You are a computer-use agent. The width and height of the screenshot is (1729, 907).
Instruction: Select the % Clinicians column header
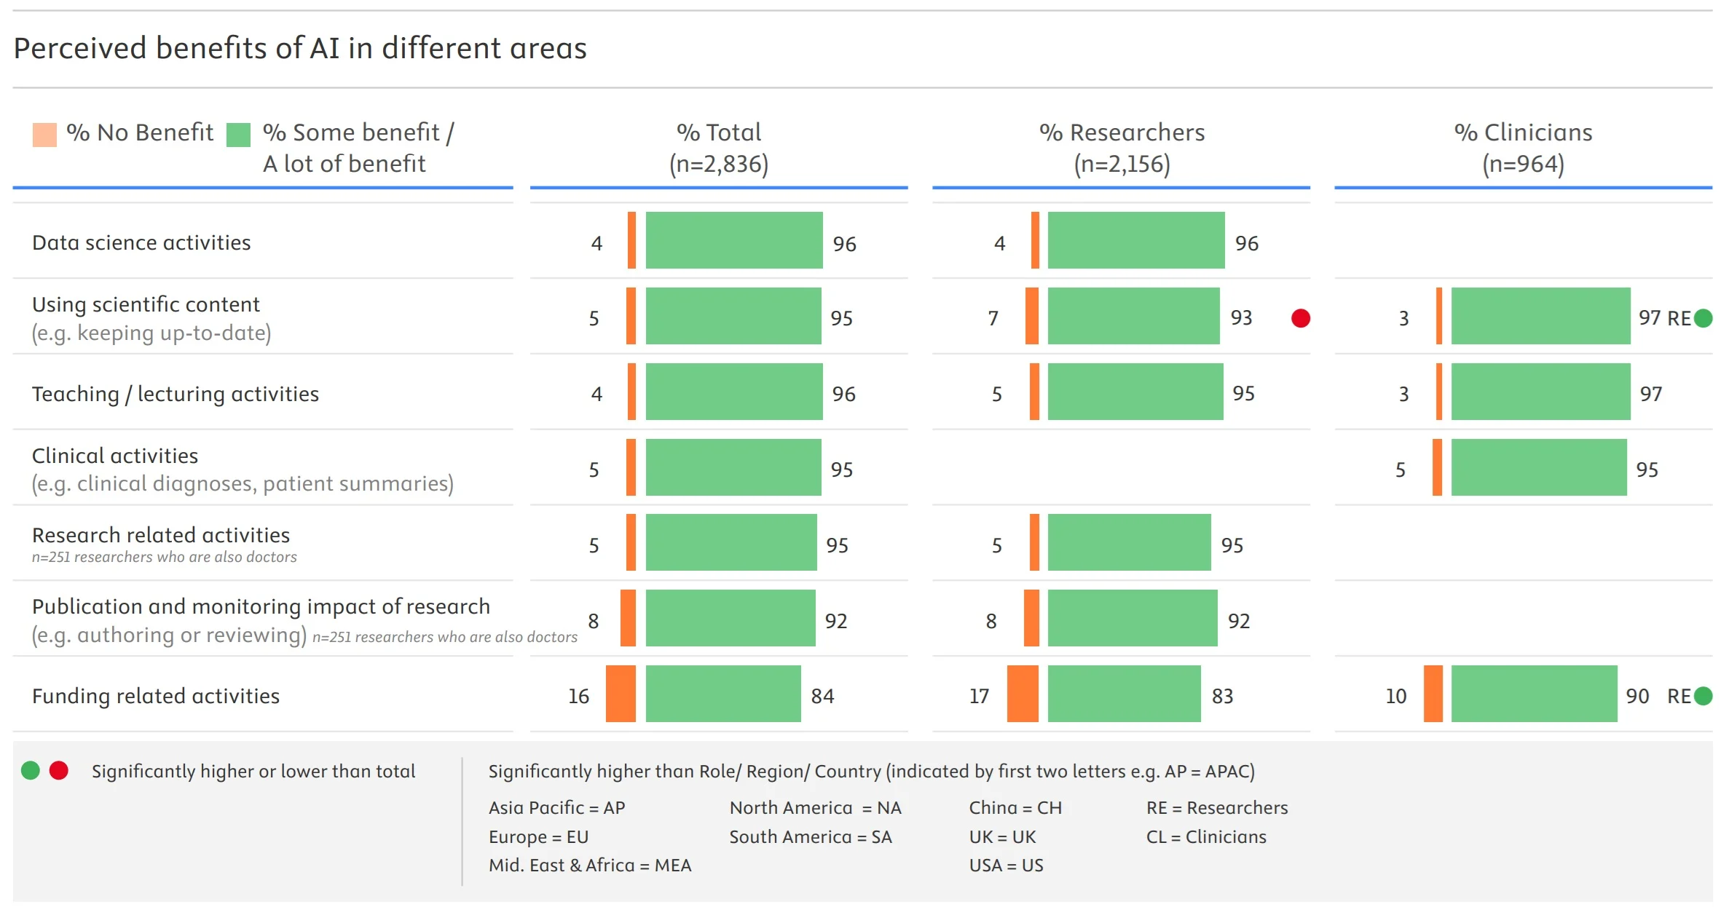[x=1523, y=148]
